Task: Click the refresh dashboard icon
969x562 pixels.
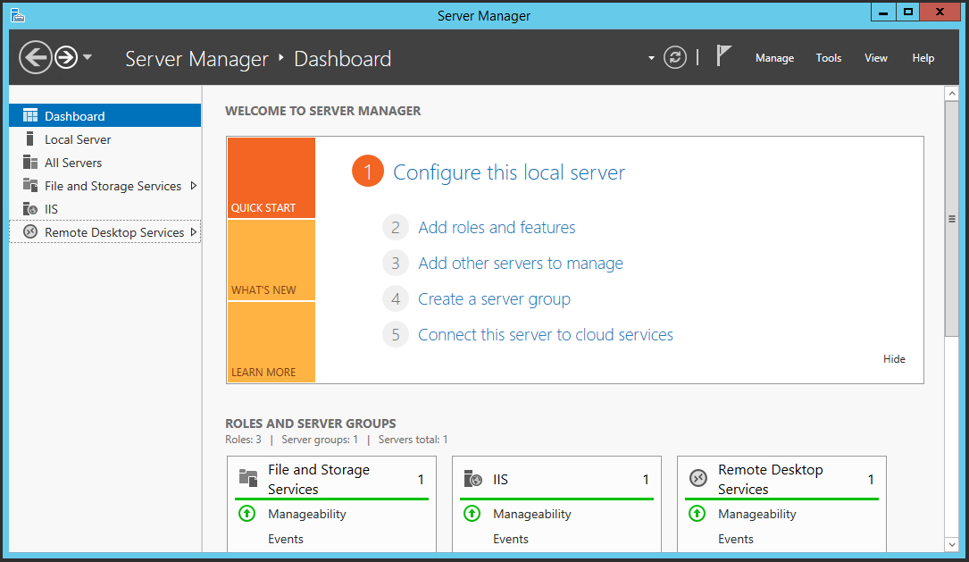Action: (x=675, y=58)
